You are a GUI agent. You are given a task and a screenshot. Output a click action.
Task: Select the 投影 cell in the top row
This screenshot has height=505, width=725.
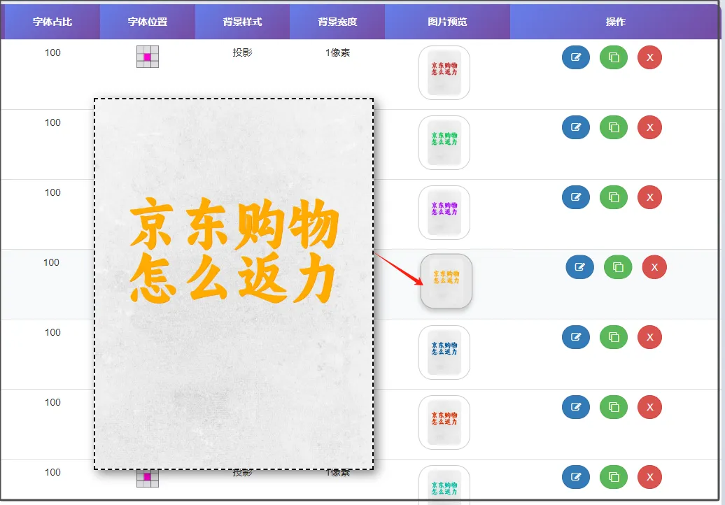click(x=242, y=52)
